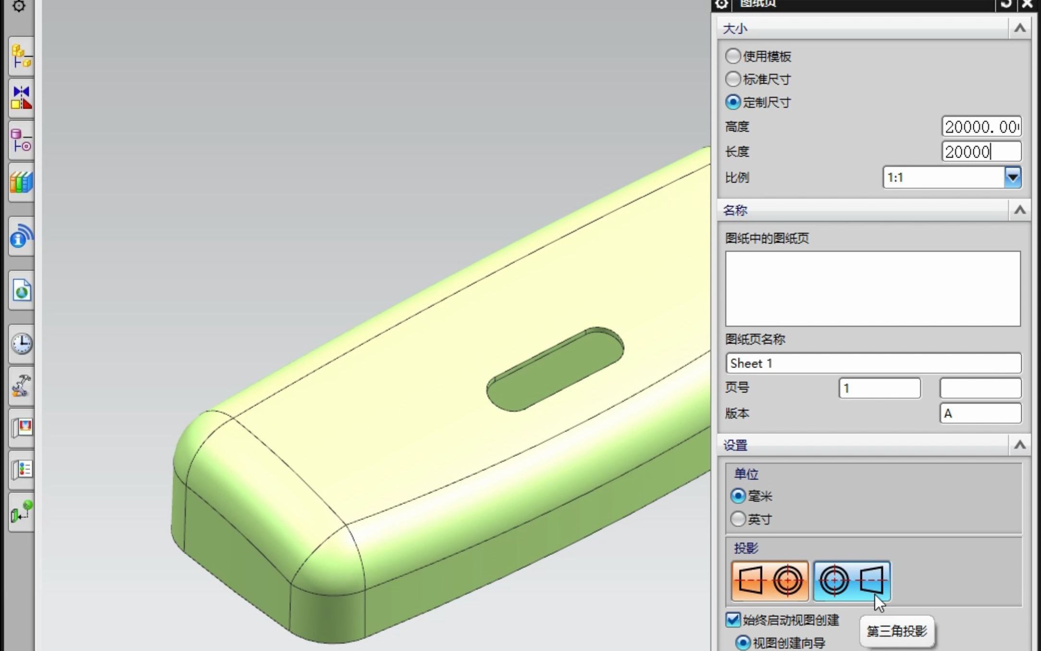
Task: Open the Constraint Navigator tab
Action: 21,98
